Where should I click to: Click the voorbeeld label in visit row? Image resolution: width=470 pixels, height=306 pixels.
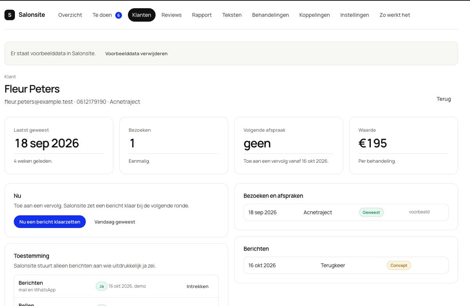pyautogui.click(x=419, y=212)
